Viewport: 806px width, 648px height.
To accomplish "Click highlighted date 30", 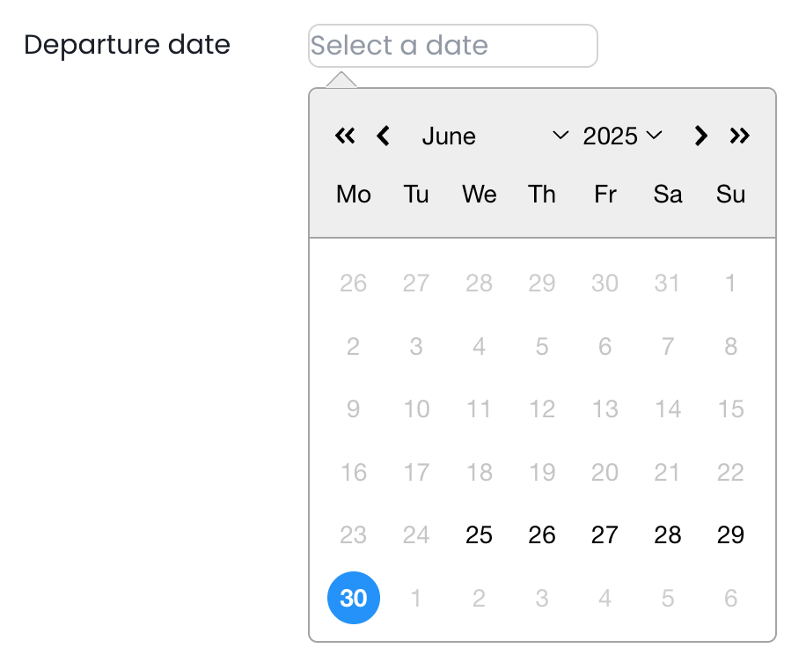I will pyautogui.click(x=354, y=599).
